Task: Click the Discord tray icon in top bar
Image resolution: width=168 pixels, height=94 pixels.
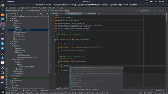Action: point(151,1)
